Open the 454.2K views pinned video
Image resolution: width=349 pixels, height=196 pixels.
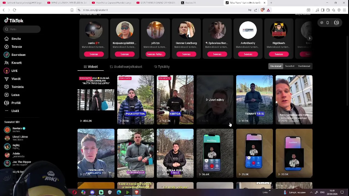pos(96,100)
